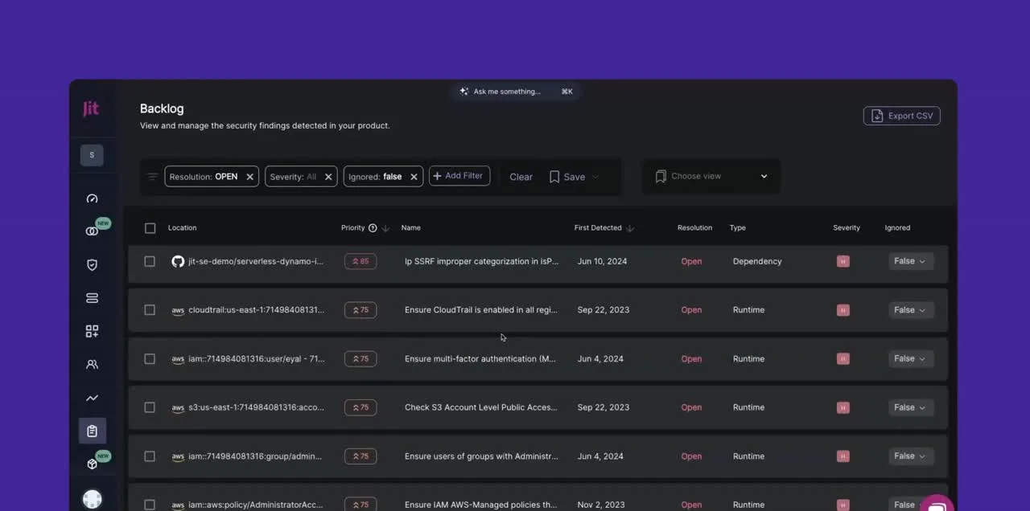Image resolution: width=1030 pixels, height=511 pixels.
Task: Open Ignored False dropdown in SSRF row
Action: click(911, 261)
